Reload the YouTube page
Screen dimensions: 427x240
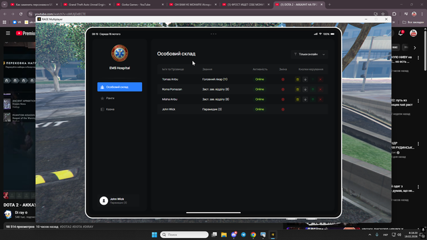(21, 14)
